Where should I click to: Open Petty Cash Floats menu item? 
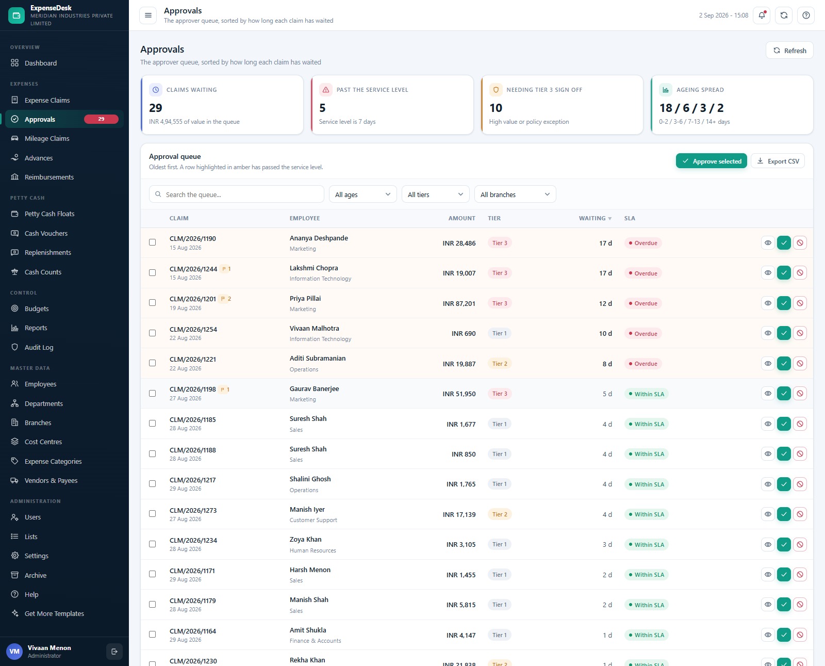(64, 214)
